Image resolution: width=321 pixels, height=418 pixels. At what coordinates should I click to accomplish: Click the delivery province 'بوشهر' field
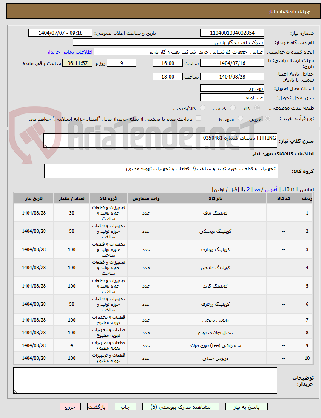click(x=232, y=88)
